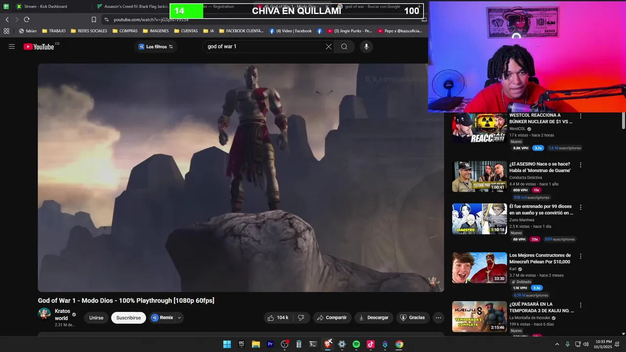Open options menu for Kaiju No. 8 video
The image size is (626, 352).
click(x=581, y=305)
